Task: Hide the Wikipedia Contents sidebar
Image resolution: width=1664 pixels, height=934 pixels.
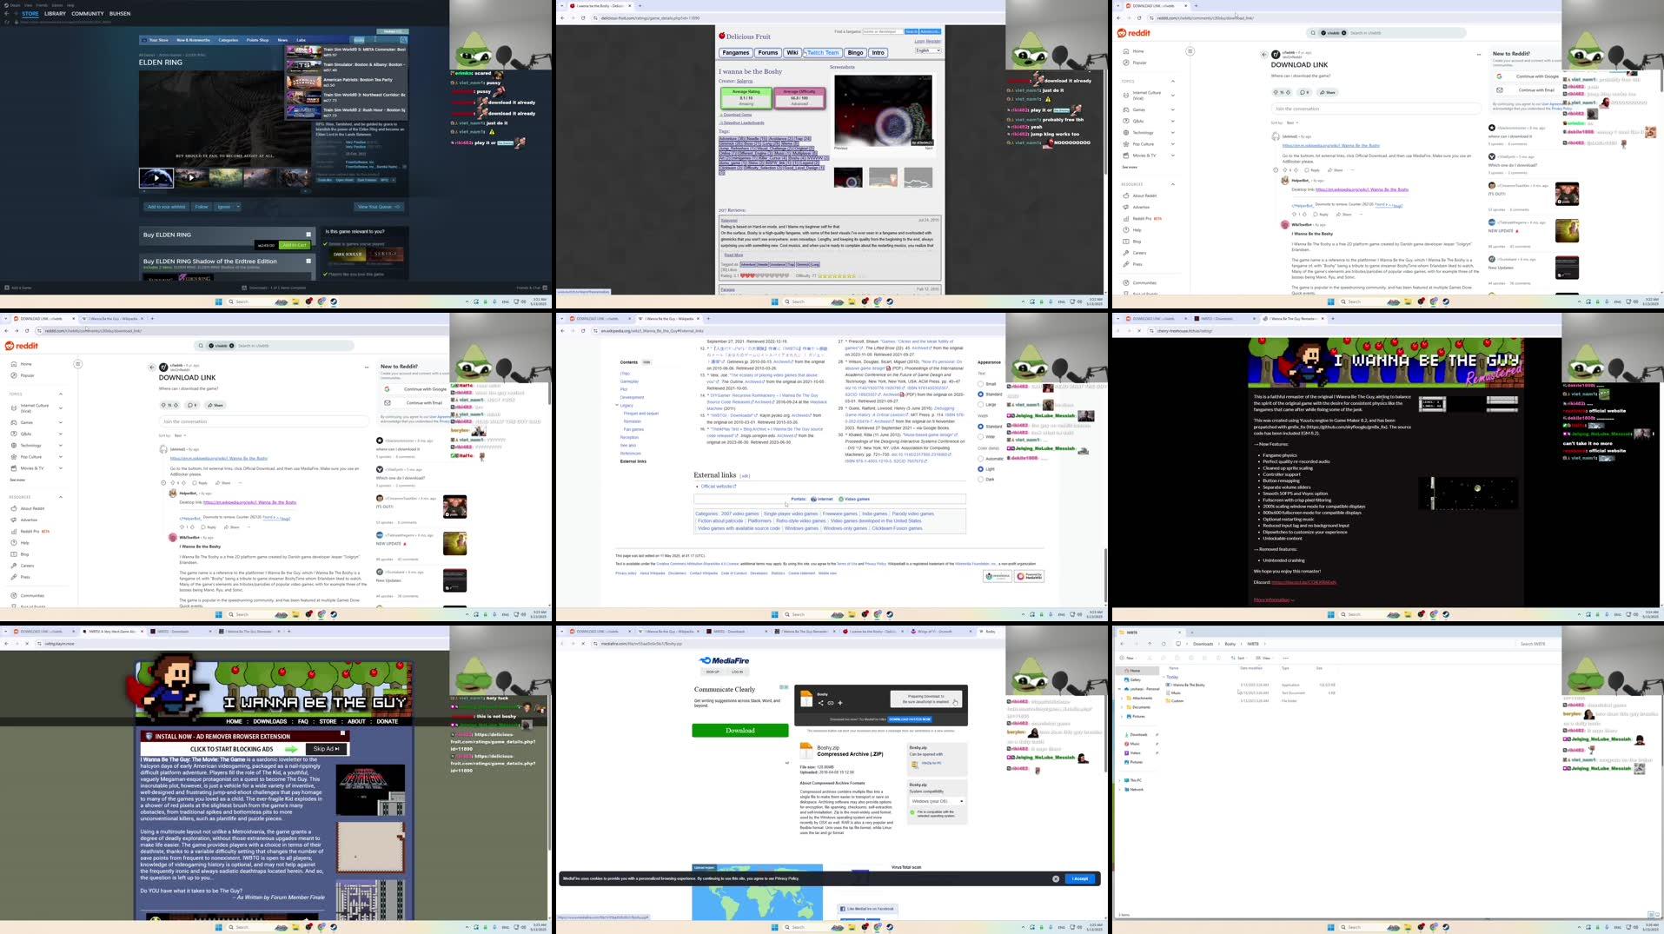Action: click(646, 362)
